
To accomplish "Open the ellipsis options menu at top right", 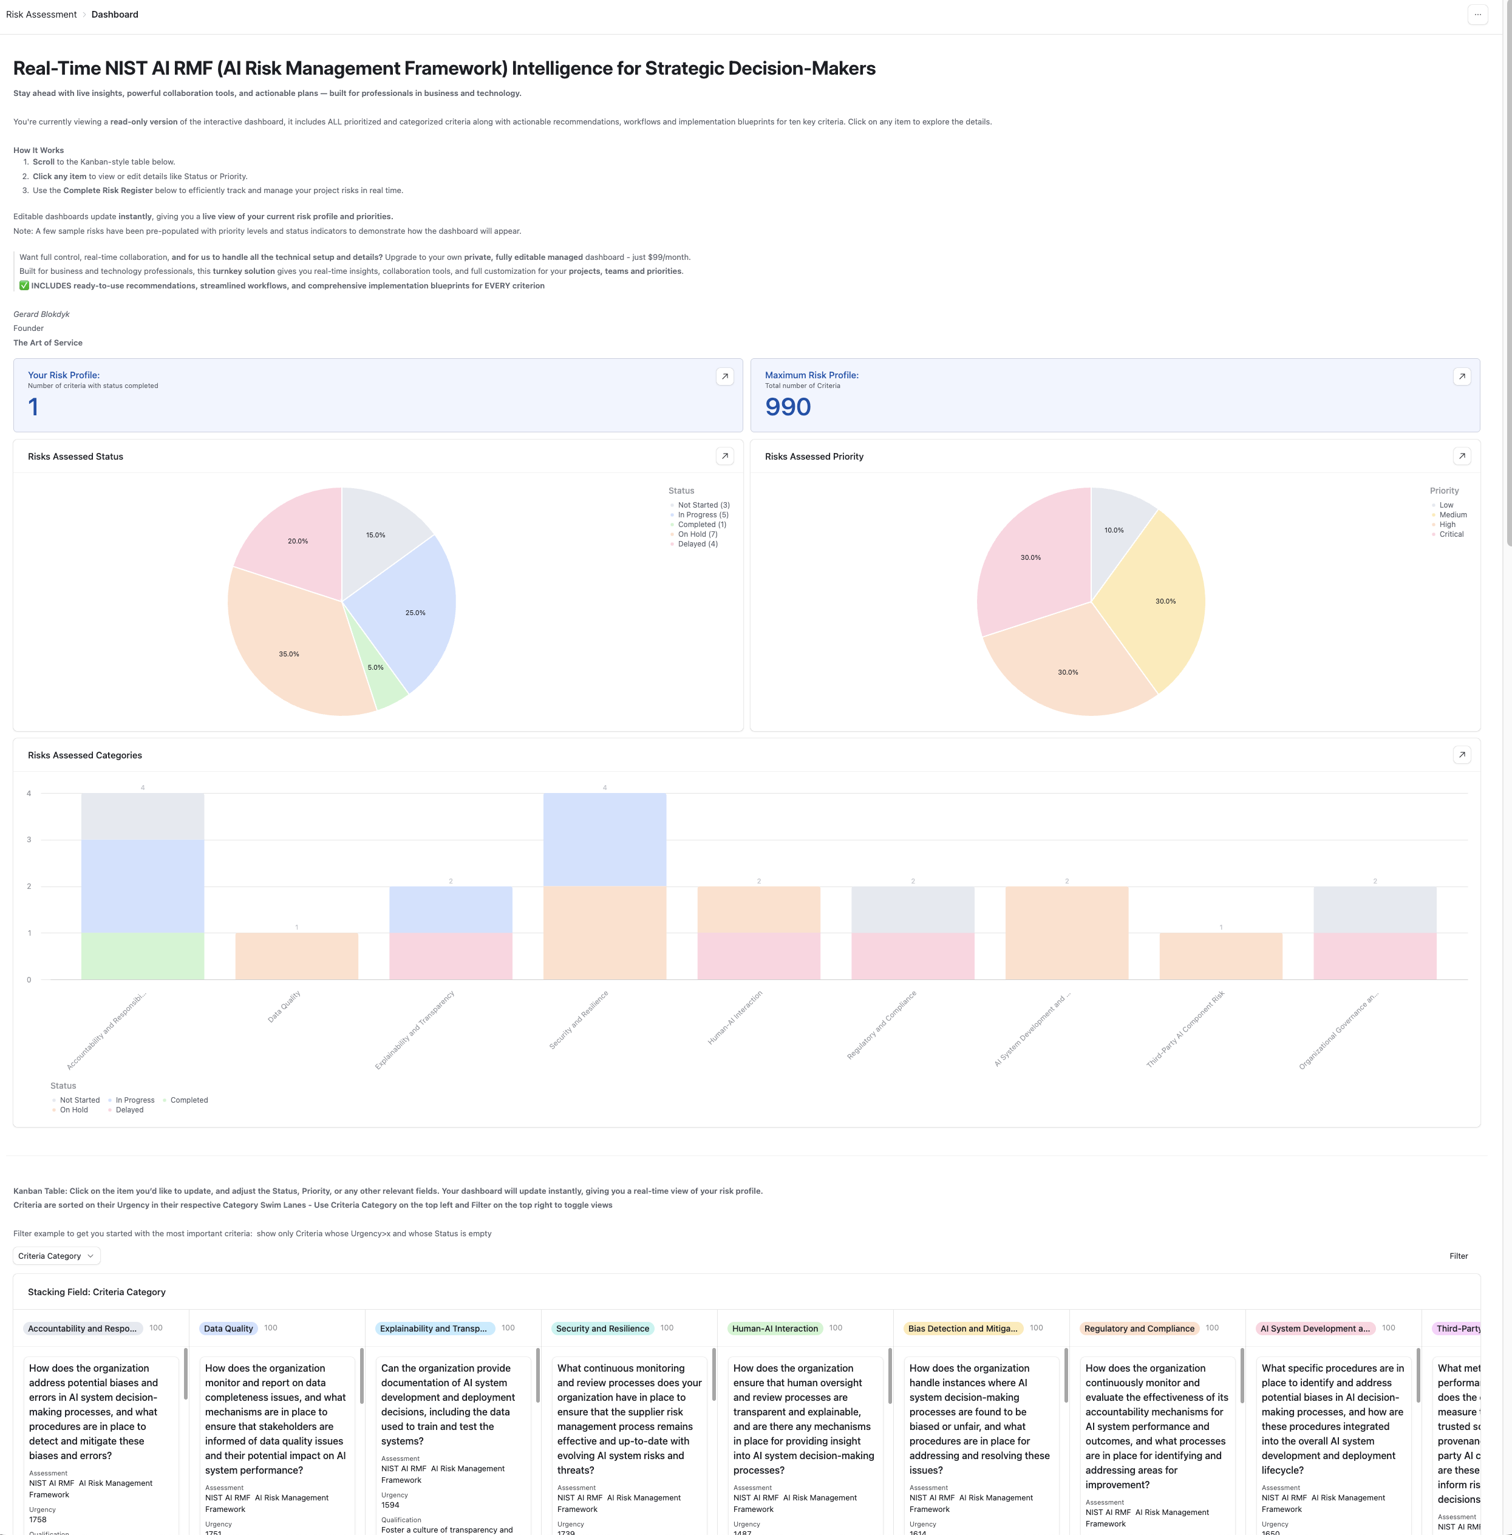I will click(x=1478, y=15).
